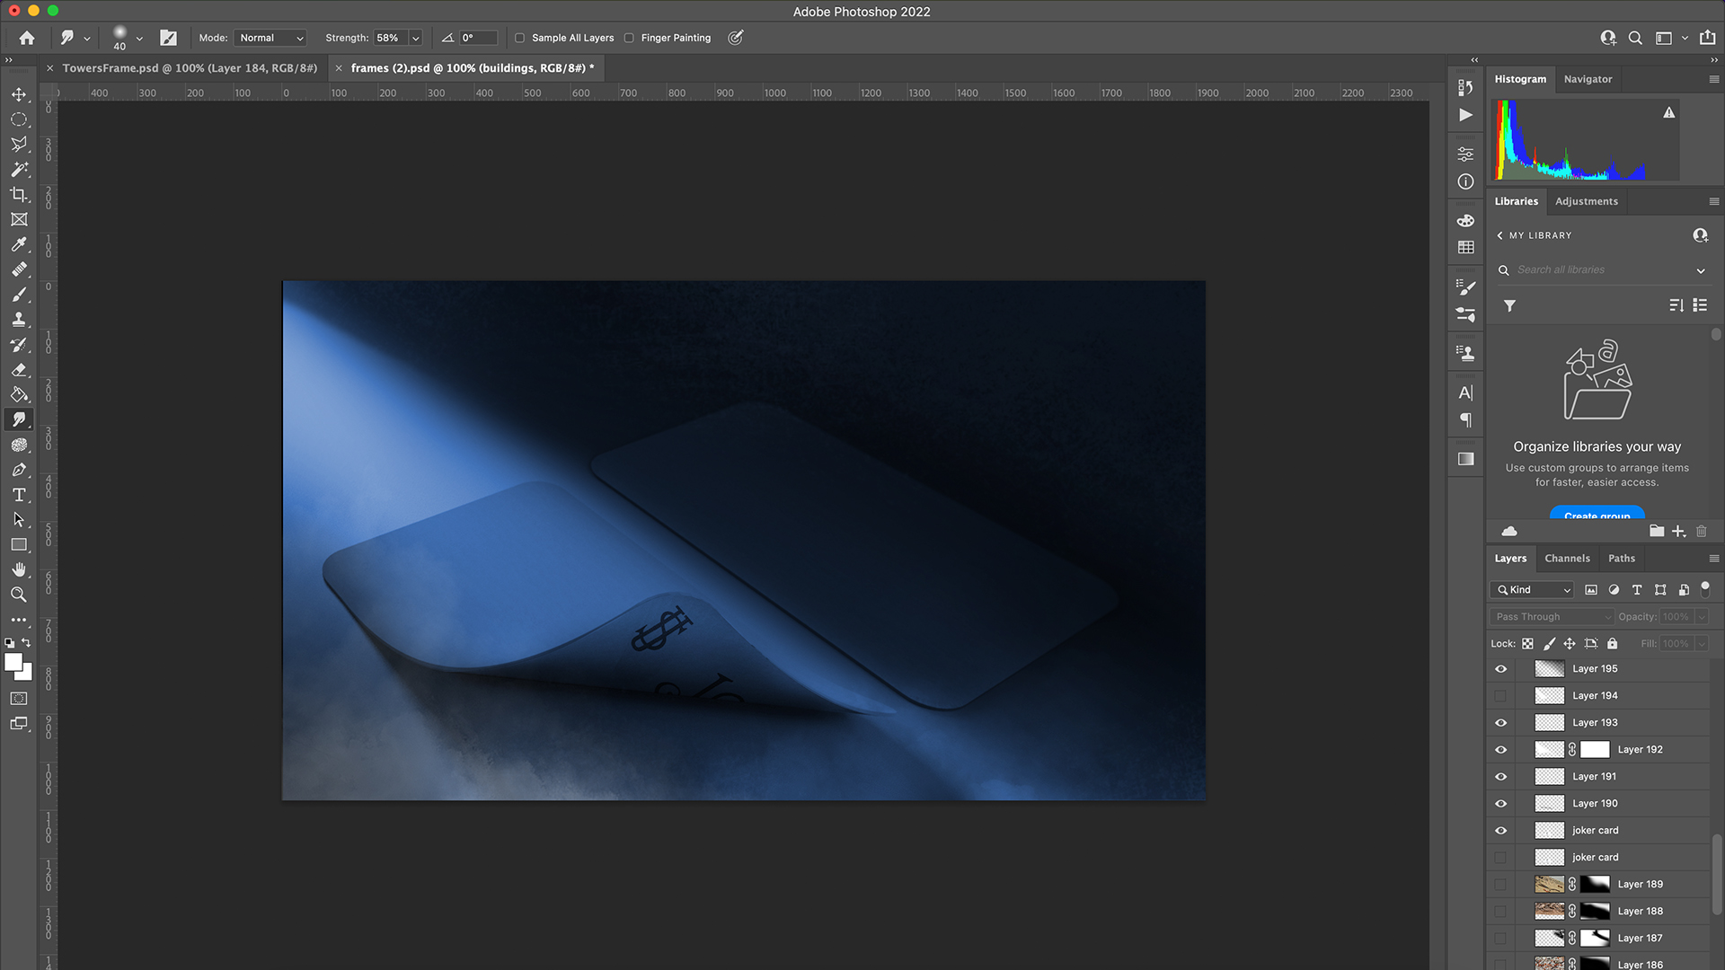Click the foreground color swatch

coord(13,663)
